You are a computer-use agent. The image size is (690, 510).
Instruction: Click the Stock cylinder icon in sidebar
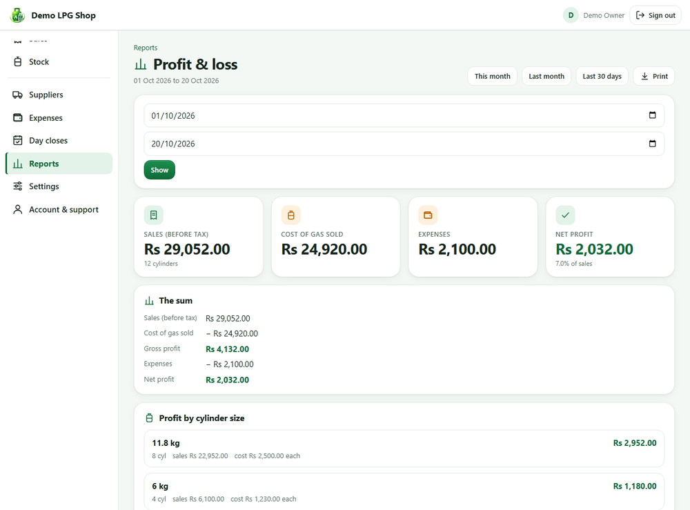(x=18, y=61)
